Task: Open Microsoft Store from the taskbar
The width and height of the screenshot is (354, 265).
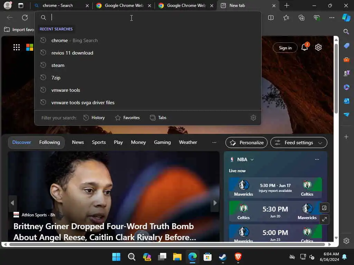Action: tap(207, 257)
